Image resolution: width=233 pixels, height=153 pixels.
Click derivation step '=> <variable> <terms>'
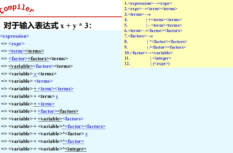click(x=27, y=81)
